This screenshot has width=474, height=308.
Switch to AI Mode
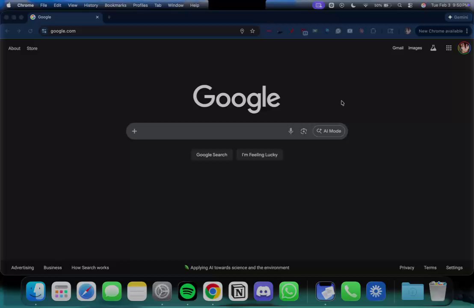329,131
